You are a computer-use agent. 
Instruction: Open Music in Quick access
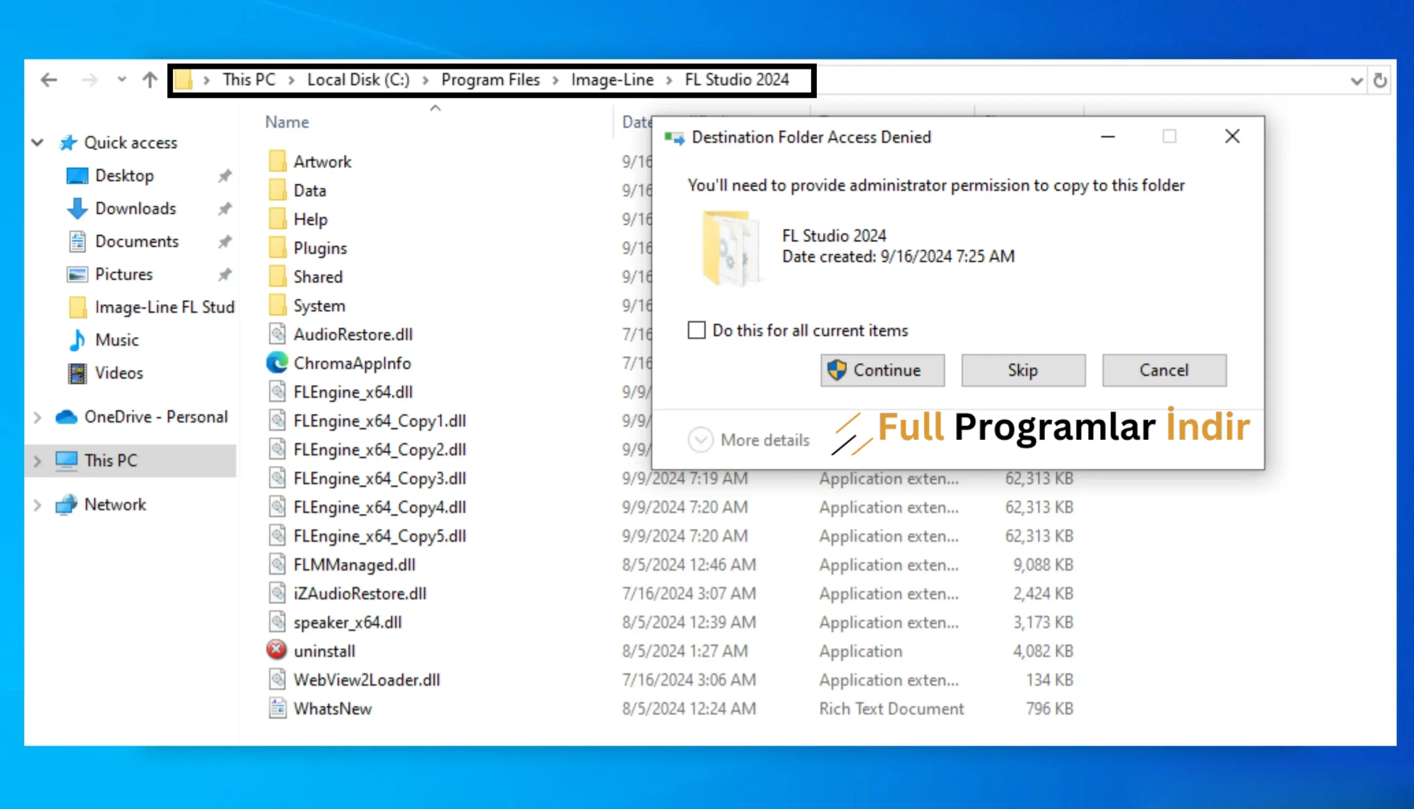coord(117,340)
